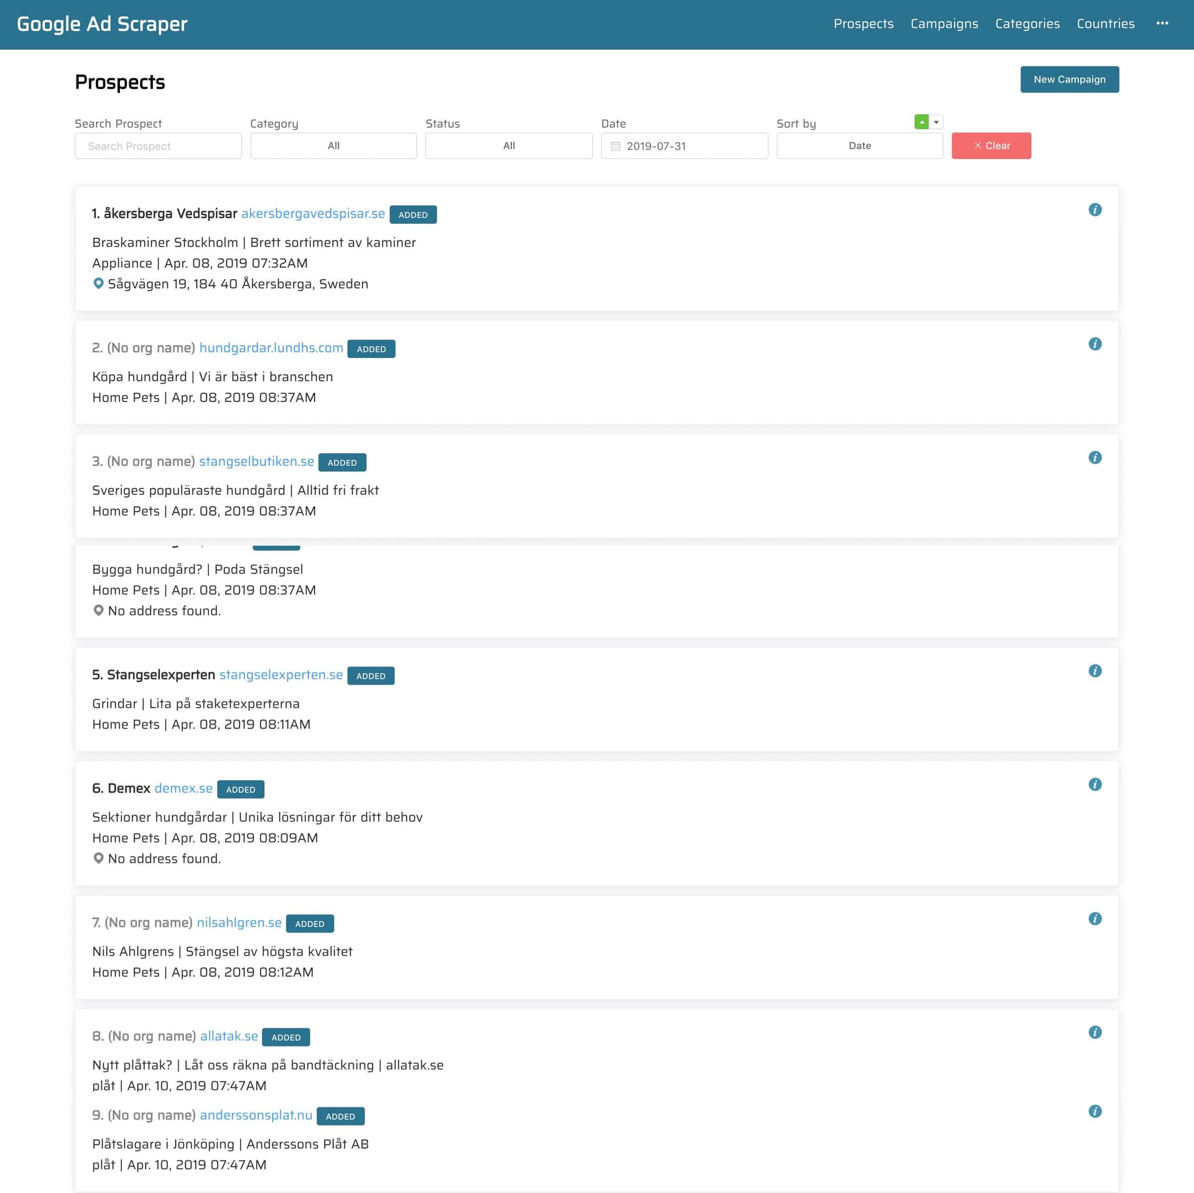View info for the Stangselexperten prospect
This screenshot has height=1193, width=1194.
tap(1095, 671)
